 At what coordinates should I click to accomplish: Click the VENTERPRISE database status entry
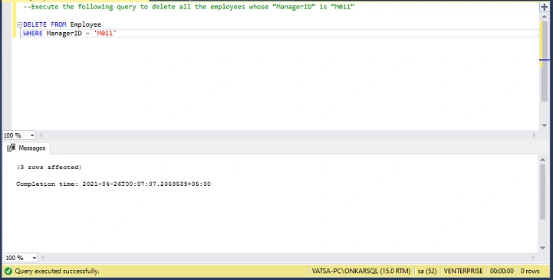click(463, 272)
